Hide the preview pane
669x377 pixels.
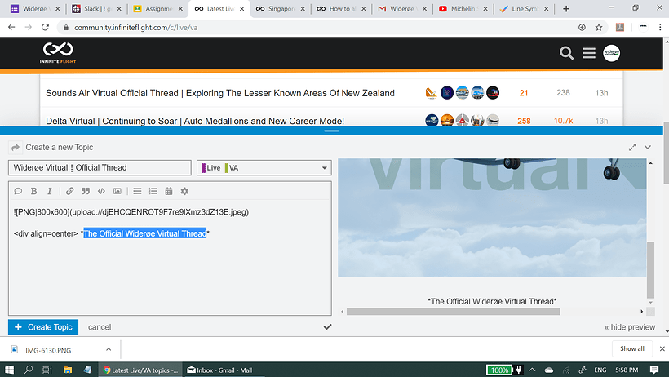[630, 327]
